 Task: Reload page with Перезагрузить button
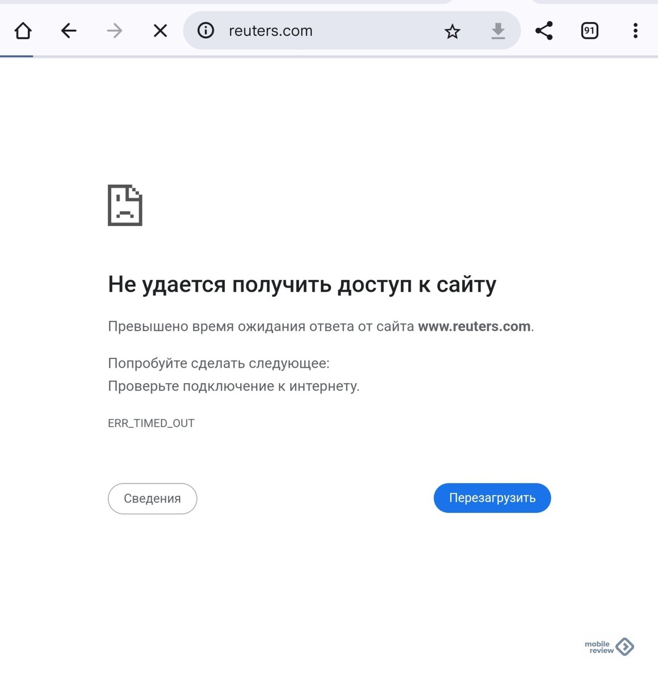tap(492, 498)
